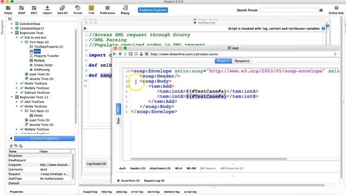Click the Endpoint Explorer button
Image resolution: width=346 pixels, height=195 pixels.
coord(153,10)
